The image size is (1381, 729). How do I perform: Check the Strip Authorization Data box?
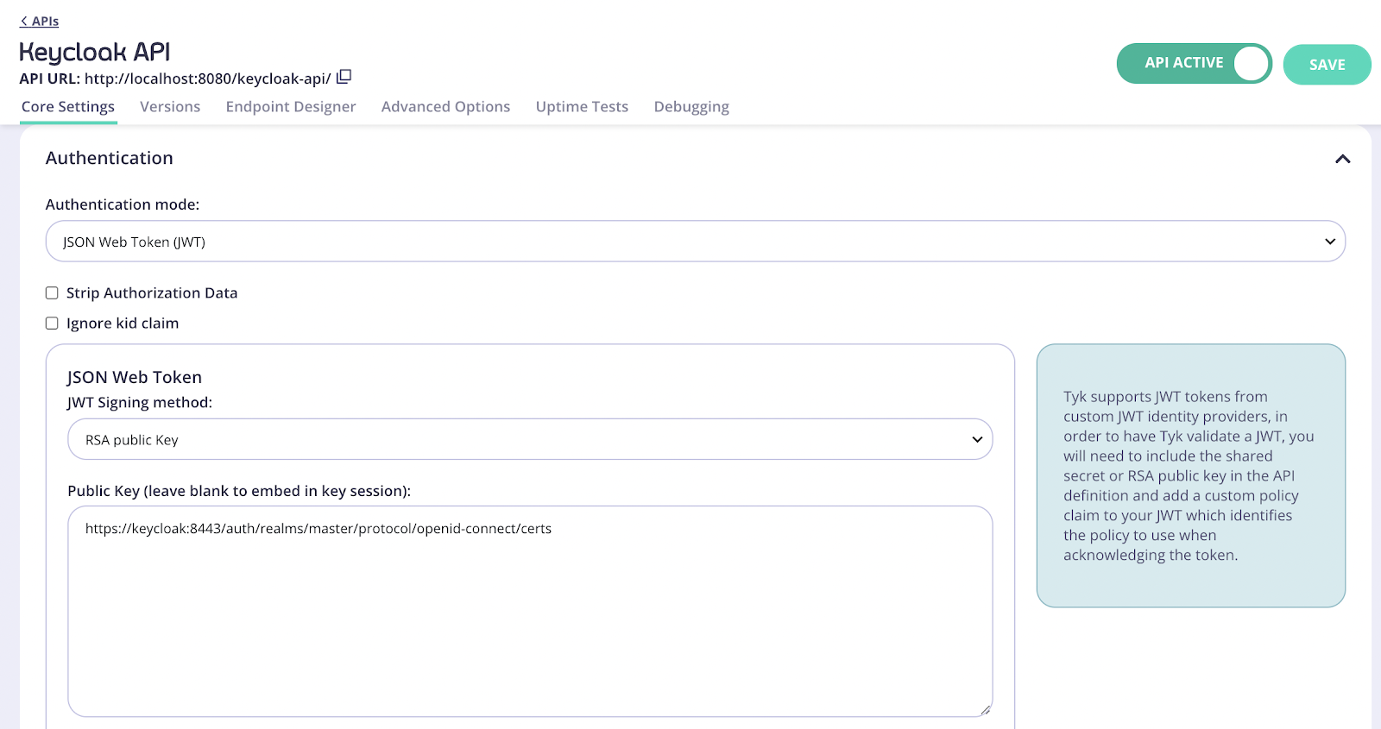52,293
